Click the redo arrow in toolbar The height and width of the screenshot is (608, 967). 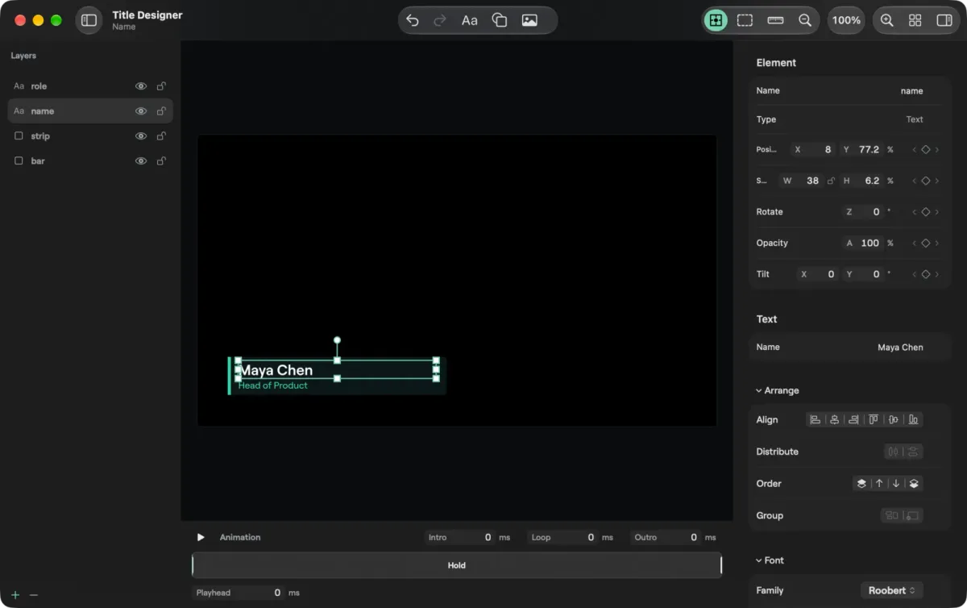[x=440, y=20]
